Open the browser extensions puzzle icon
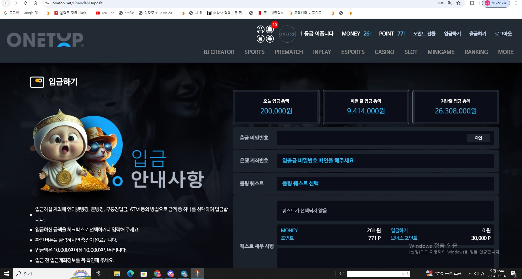Screen dimensions: 522x279 pyautogui.click(x=472, y=3)
